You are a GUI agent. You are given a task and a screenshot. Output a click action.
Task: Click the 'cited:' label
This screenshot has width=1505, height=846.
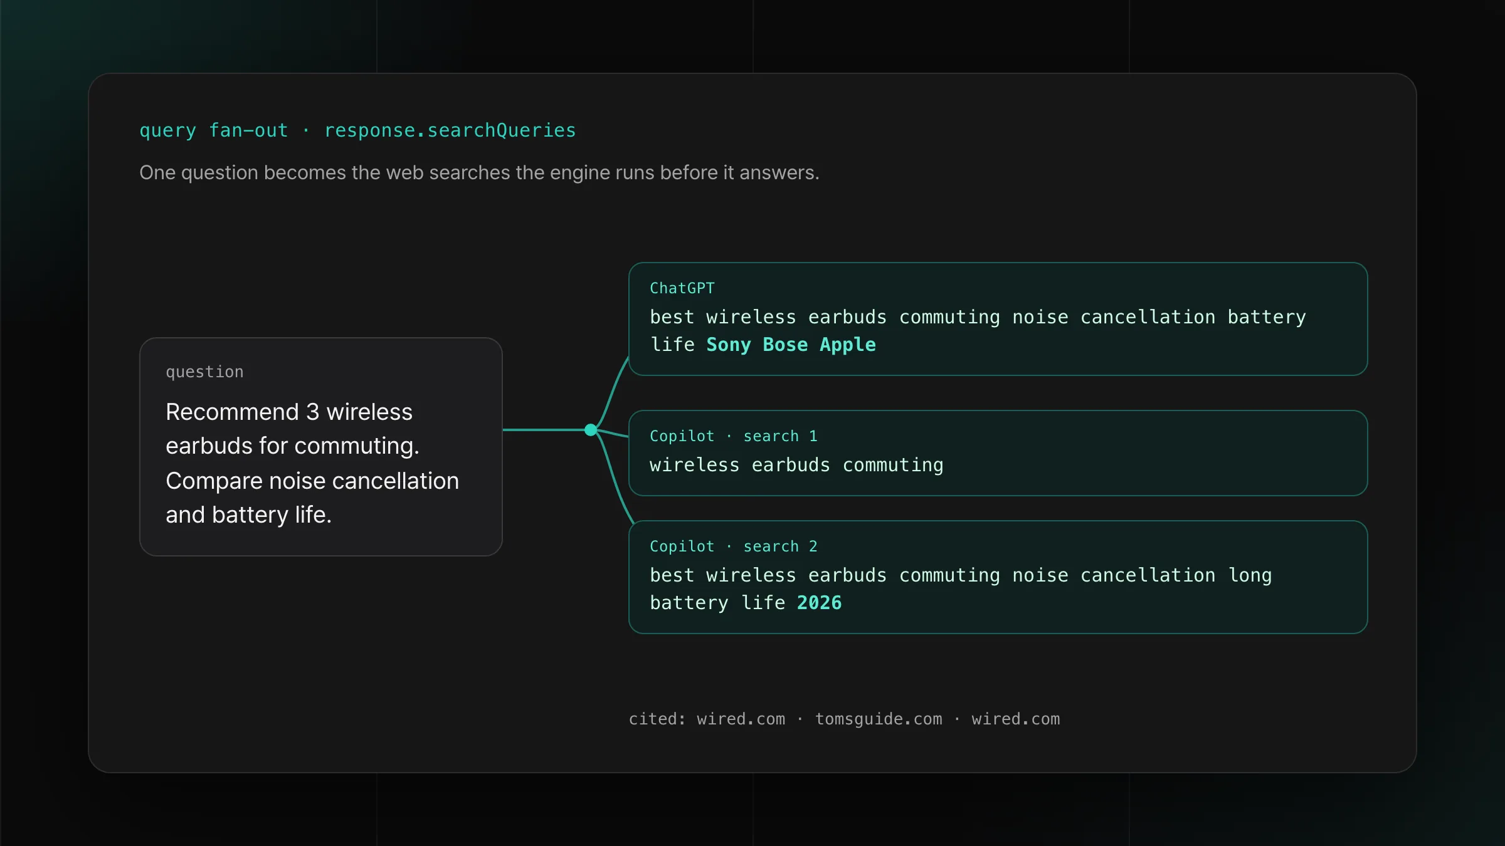tap(657, 719)
